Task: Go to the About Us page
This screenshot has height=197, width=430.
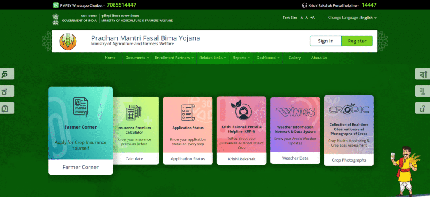Action: [319, 58]
